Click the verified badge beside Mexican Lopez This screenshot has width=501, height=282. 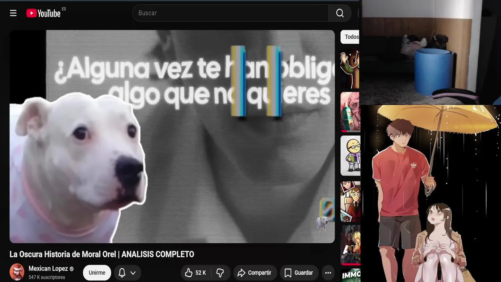click(72, 269)
